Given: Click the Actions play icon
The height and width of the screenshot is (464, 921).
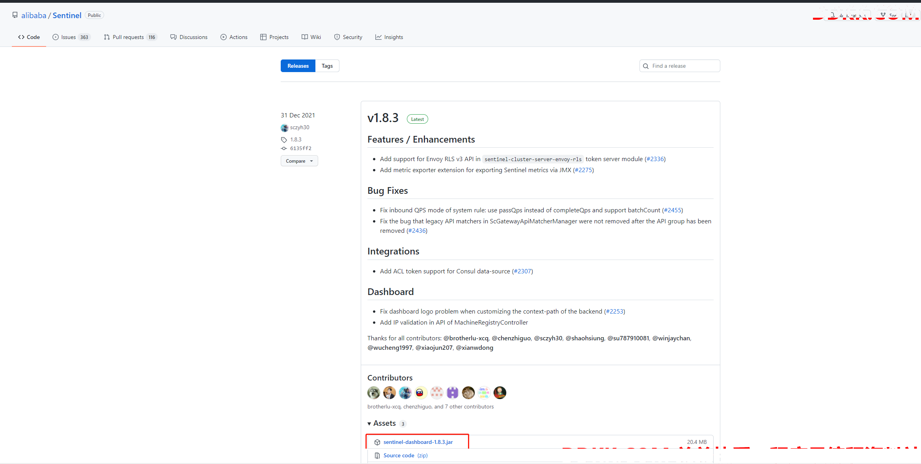Looking at the screenshot, I should coord(224,37).
